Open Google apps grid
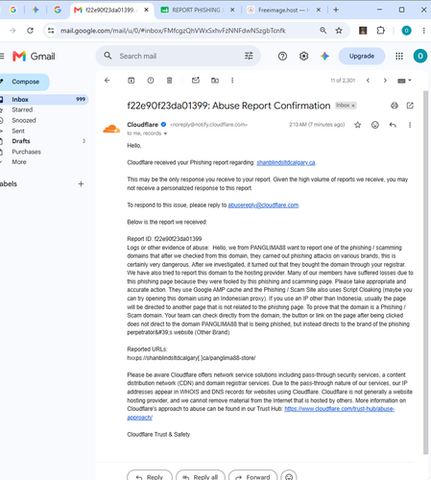Viewport: 431px width, 480px height. point(399,56)
